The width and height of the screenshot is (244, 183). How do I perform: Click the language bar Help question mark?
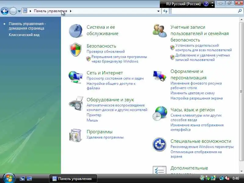pos(206,4)
